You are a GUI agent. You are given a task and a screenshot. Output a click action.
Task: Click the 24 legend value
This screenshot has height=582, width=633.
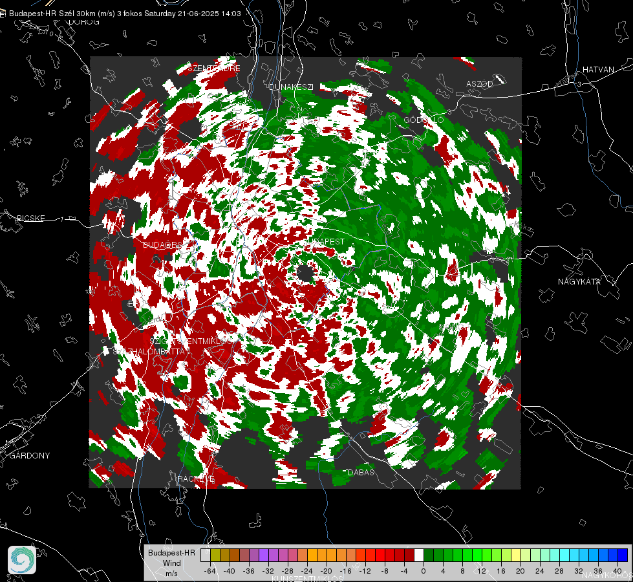point(539,571)
